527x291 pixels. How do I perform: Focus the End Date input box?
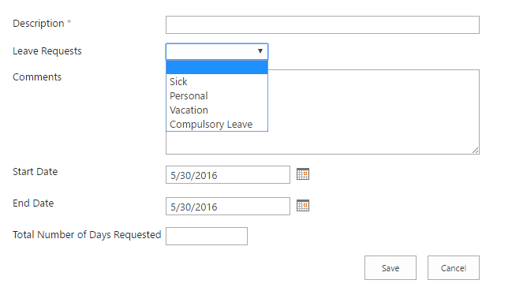click(228, 207)
